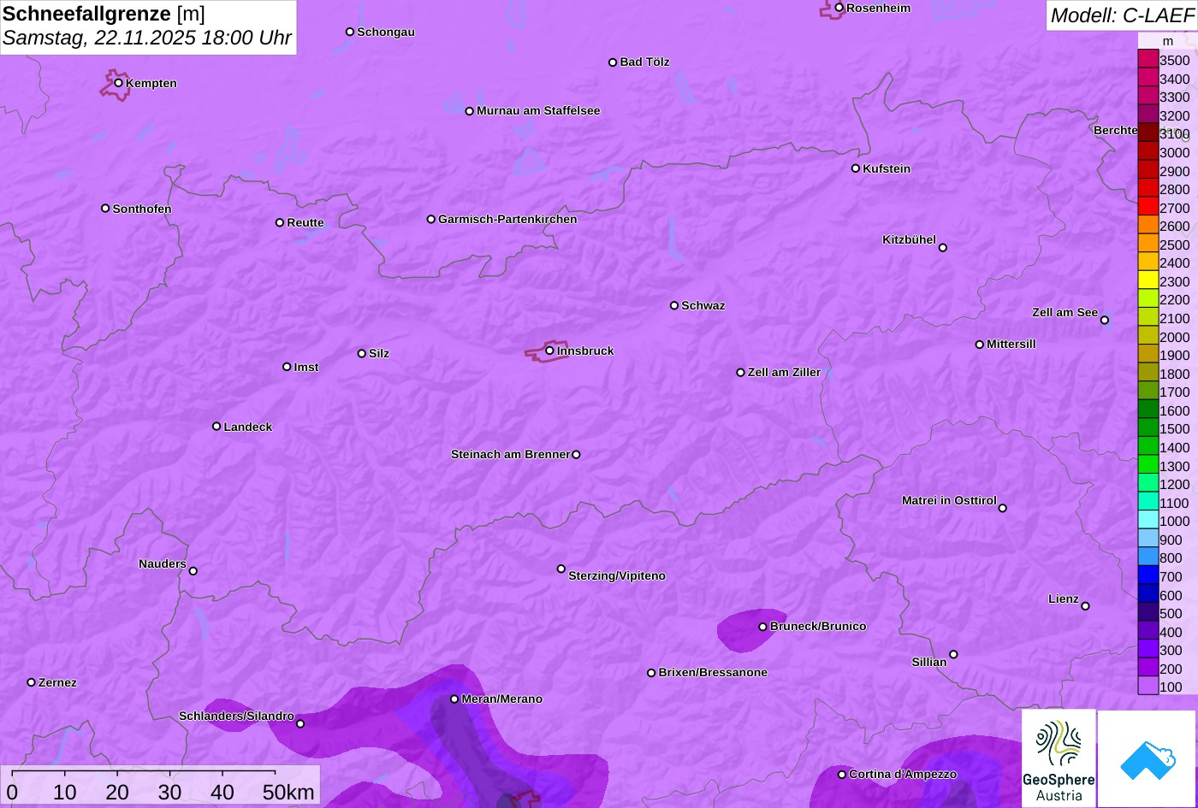Click the date Samstag, 22.11.2025 18:00 Uhr
Viewport: 1198px width, 808px height.
coord(147,38)
